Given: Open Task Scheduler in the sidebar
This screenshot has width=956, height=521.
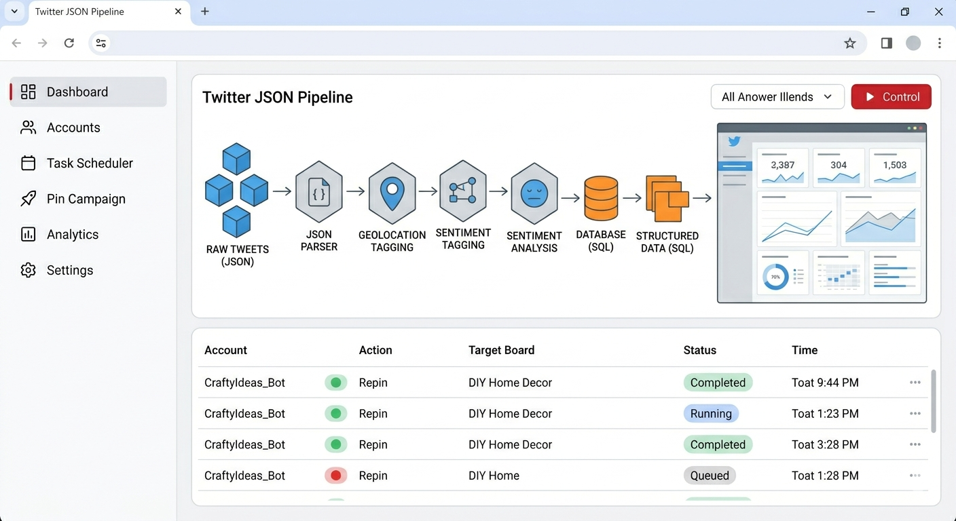Looking at the screenshot, I should pos(88,163).
